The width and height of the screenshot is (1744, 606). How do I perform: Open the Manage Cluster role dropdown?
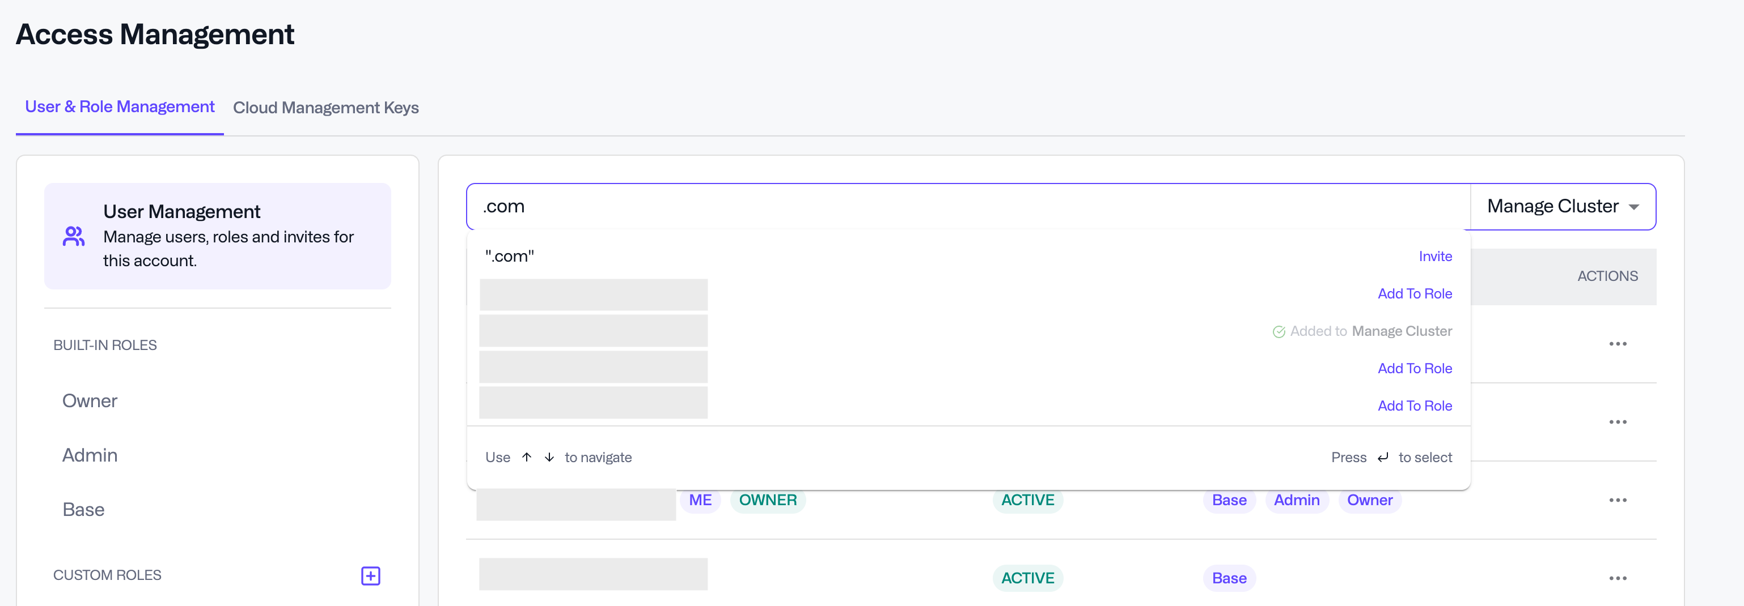[x=1562, y=206]
